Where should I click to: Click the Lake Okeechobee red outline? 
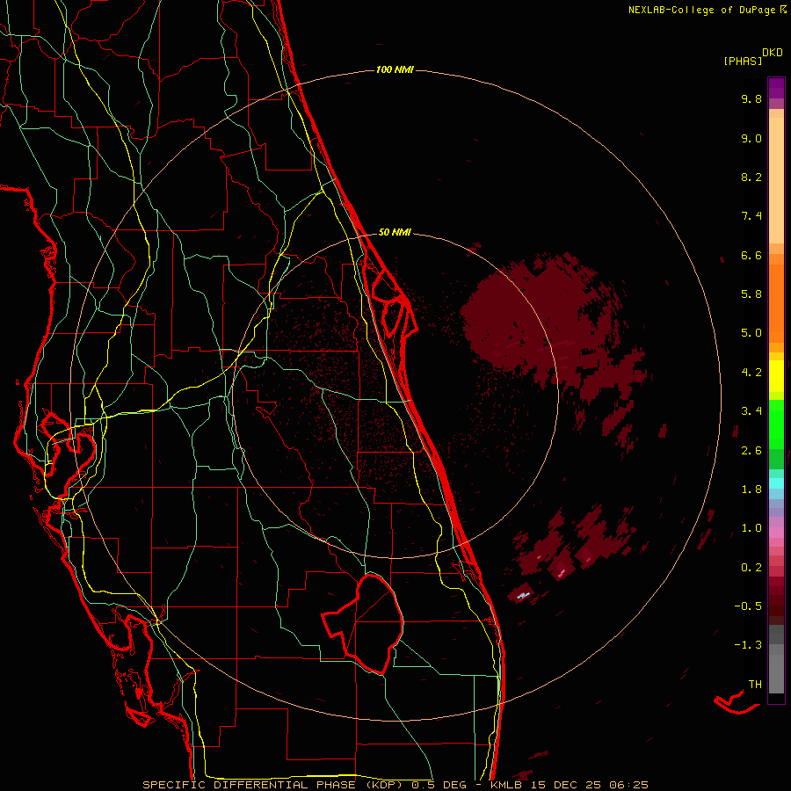tap(363, 624)
